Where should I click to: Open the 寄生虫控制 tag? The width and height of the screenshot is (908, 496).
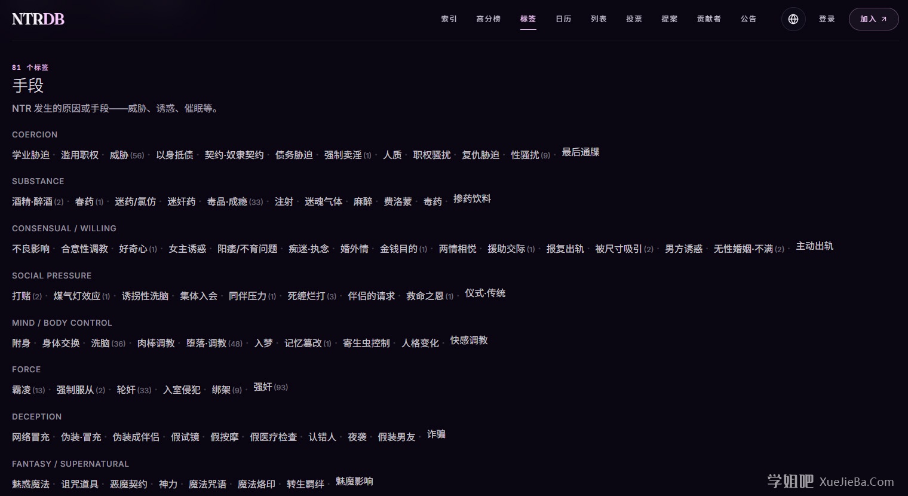(366, 343)
